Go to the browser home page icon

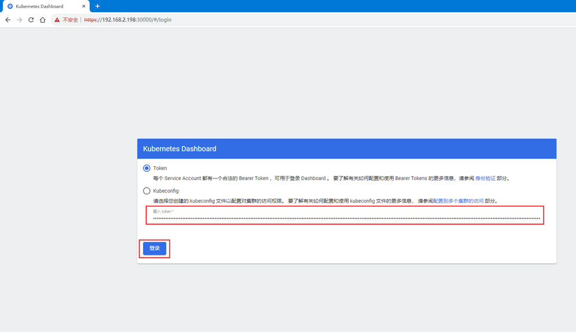[x=43, y=20]
